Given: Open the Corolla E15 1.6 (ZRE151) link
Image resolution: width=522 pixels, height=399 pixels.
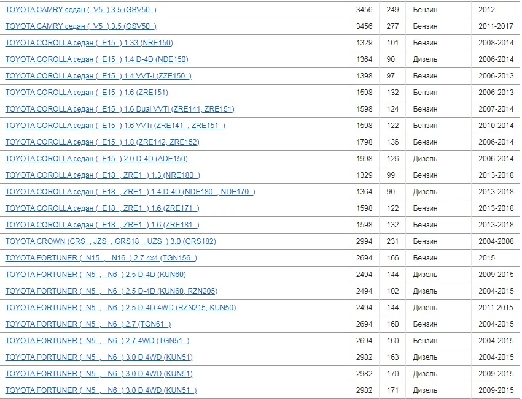Looking at the screenshot, I should pyautogui.click(x=87, y=93).
